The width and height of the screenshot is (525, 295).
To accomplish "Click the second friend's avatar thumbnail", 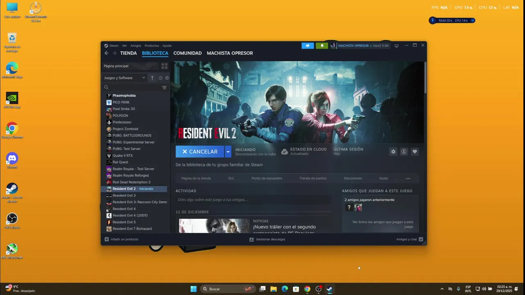I will tap(358, 207).
